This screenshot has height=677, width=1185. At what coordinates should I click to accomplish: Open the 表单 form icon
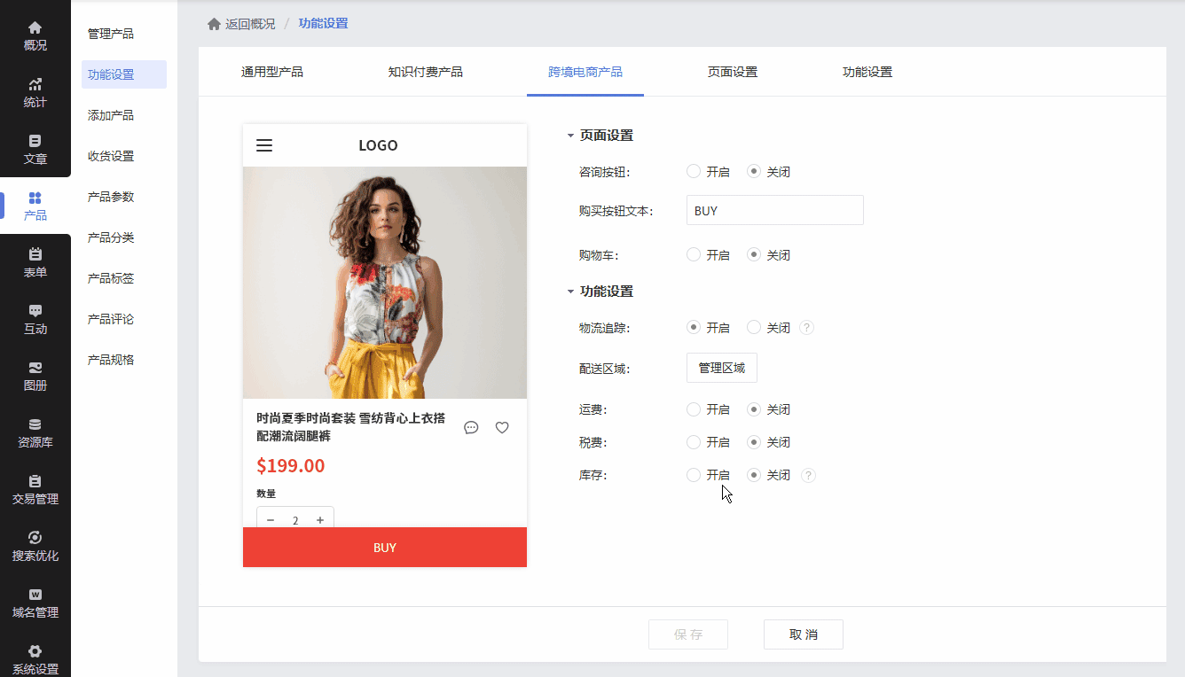click(x=35, y=254)
